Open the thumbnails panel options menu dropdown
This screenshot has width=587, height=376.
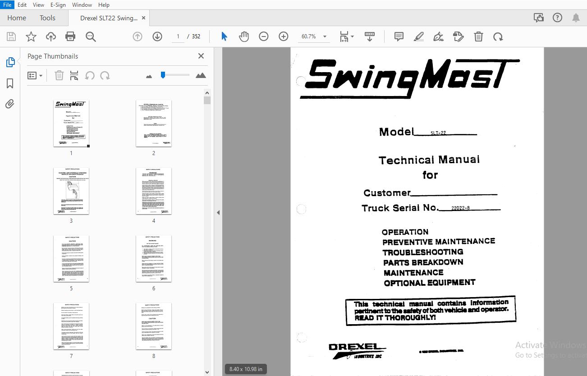35,75
